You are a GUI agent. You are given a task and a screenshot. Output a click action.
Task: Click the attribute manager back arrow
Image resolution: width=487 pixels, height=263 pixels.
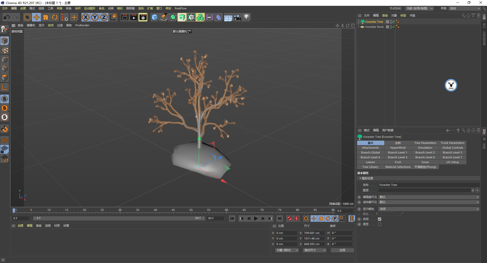(448, 130)
